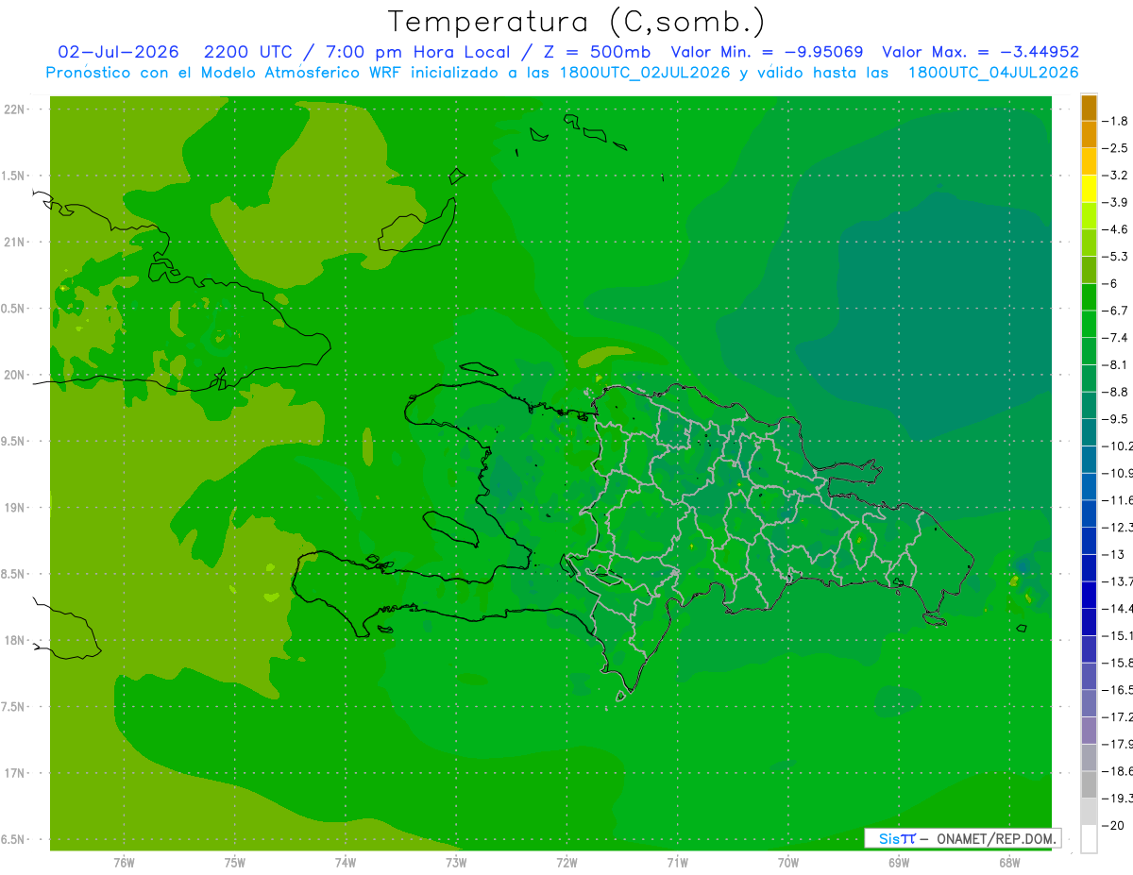Click longitude label "74W"
This screenshot has height=875, width=1133.
pos(346,863)
